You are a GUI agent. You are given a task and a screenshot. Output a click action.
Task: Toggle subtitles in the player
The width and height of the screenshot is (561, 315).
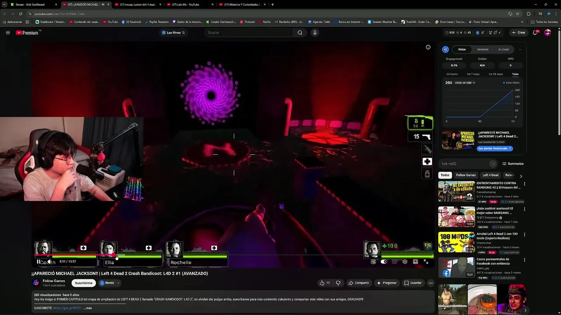coord(394,262)
